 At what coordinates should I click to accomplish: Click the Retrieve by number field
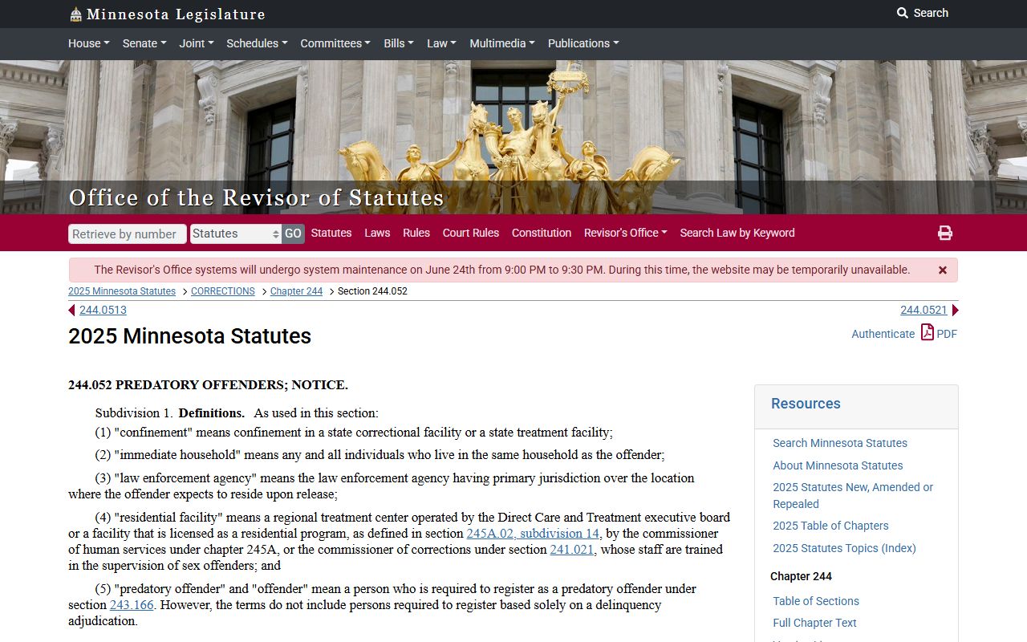coord(128,234)
